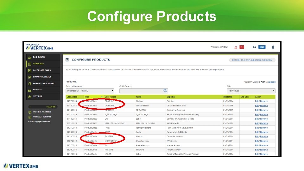Image resolution: width=304 pixels, height=171 pixels.
Task: Click the 'NON TAX CATEGORY' code cell
Action: (115, 123)
